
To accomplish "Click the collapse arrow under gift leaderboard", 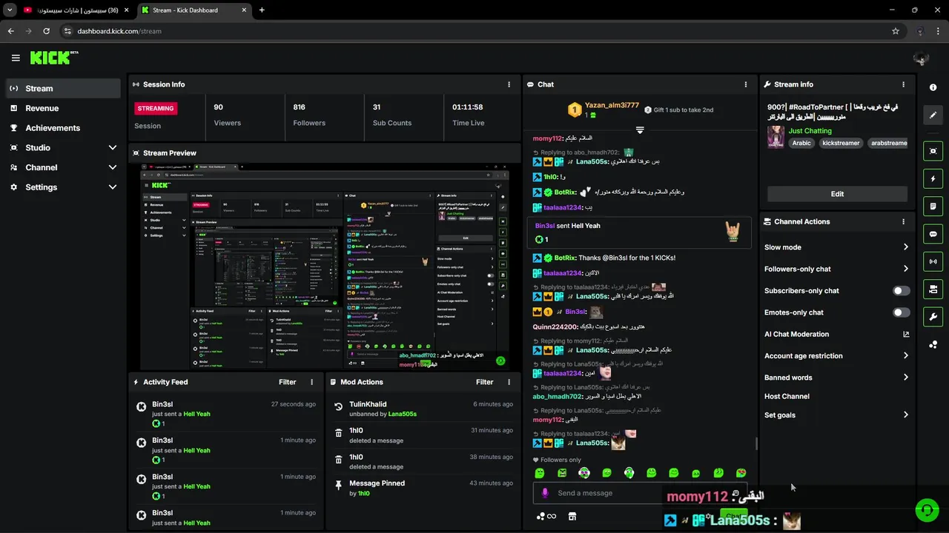I will click(x=640, y=130).
